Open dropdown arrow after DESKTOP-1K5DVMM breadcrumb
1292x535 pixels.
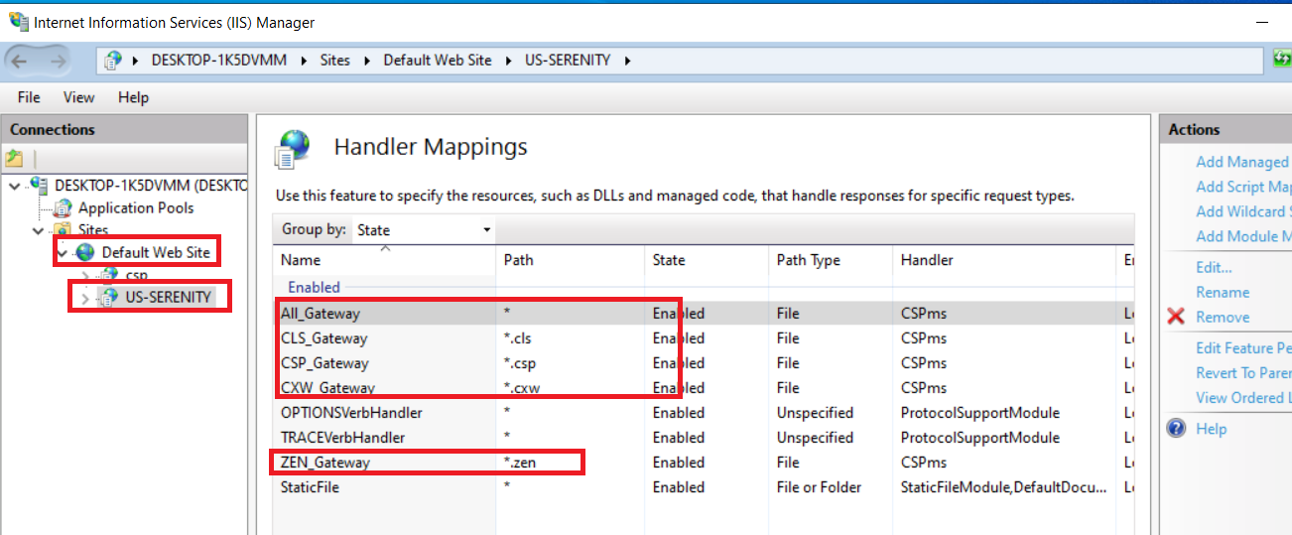(303, 61)
